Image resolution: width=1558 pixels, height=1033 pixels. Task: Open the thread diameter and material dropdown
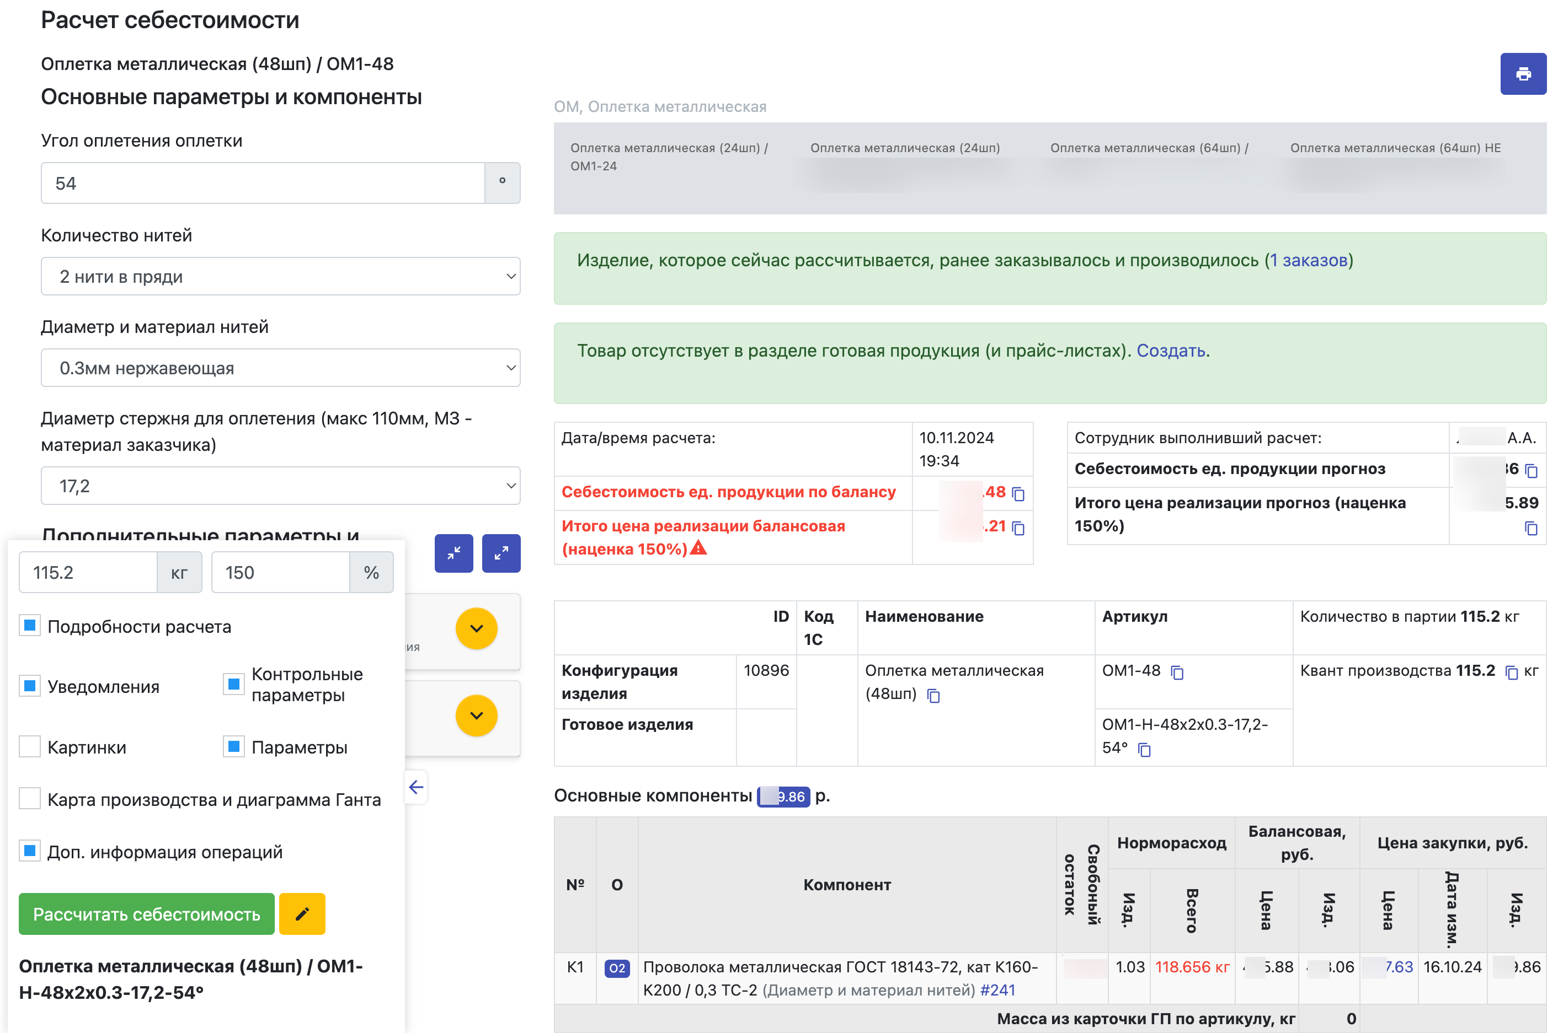click(x=280, y=368)
